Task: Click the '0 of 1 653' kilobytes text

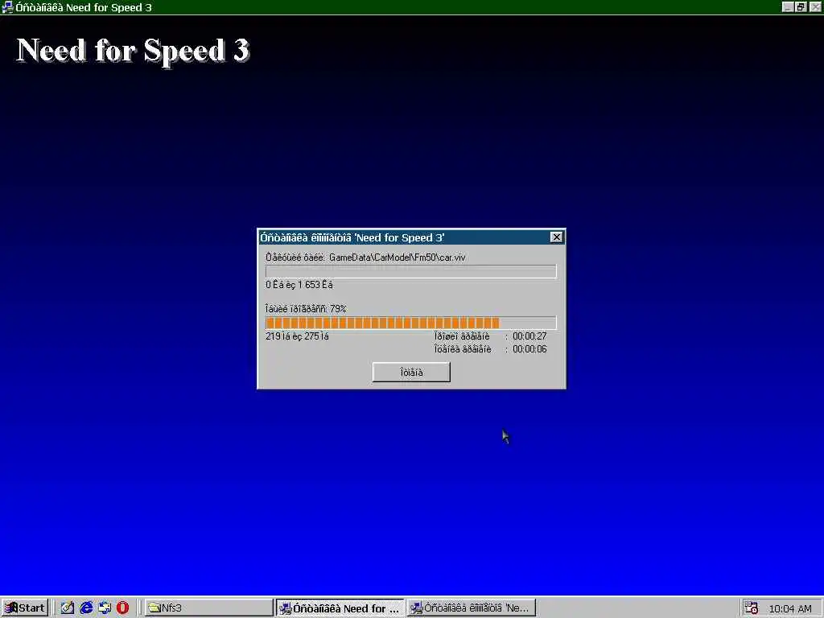Action: click(x=299, y=285)
